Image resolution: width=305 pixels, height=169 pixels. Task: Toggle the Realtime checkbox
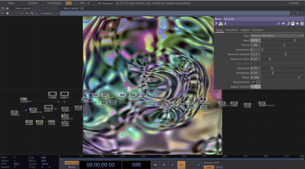pos(99,3)
